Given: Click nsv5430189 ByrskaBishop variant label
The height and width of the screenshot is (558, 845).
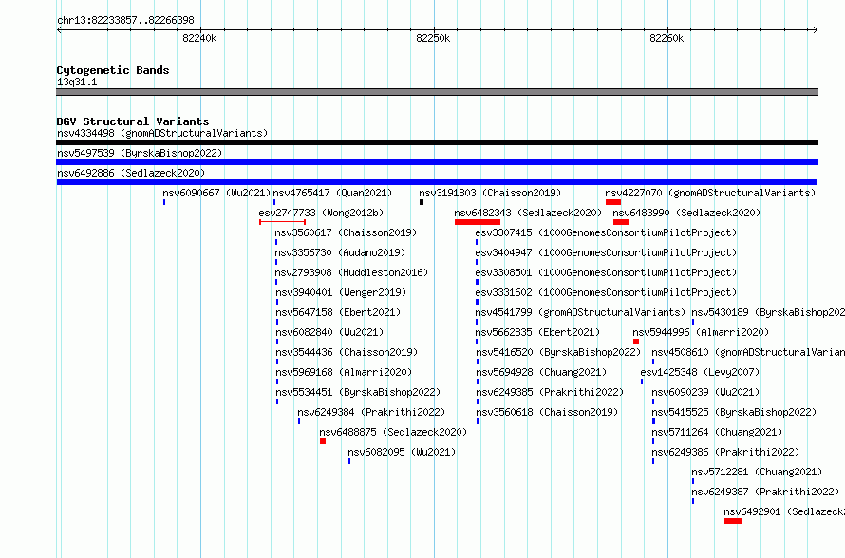Looking at the screenshot, I should [768, 312].
